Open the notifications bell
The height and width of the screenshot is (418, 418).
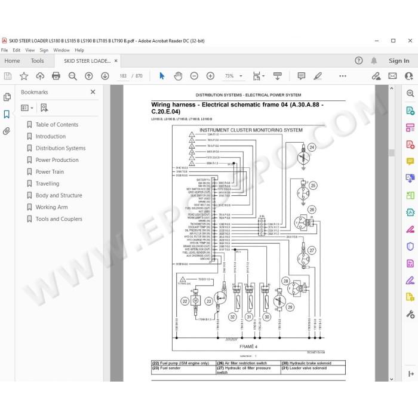[374, 60]
